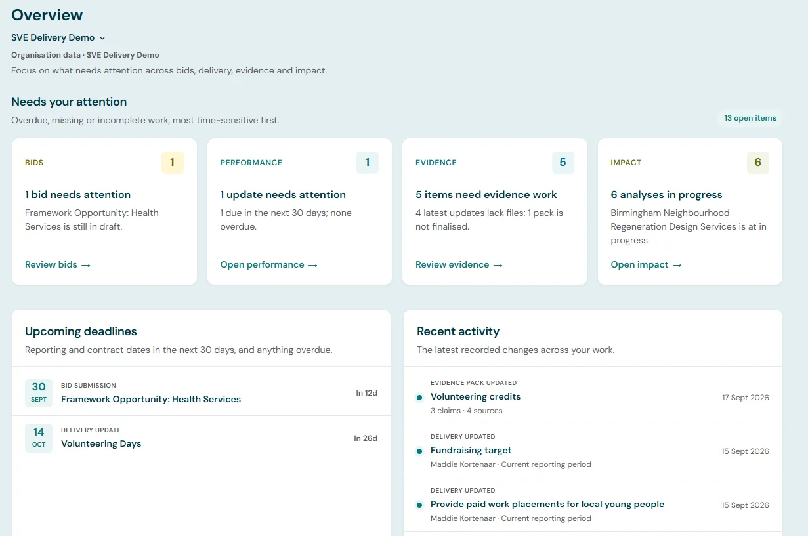Click the Review bids link

pos(58,265)
